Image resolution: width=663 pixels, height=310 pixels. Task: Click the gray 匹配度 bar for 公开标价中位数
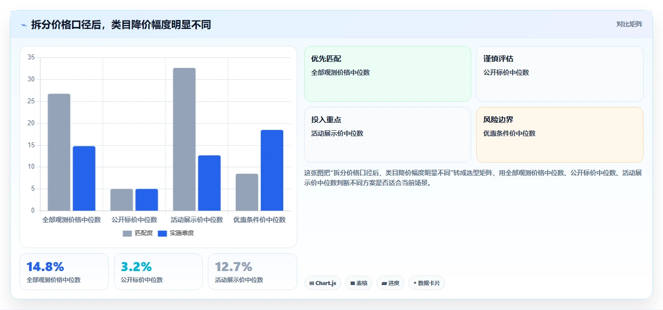pyautogui.click(x=121, y=200)
